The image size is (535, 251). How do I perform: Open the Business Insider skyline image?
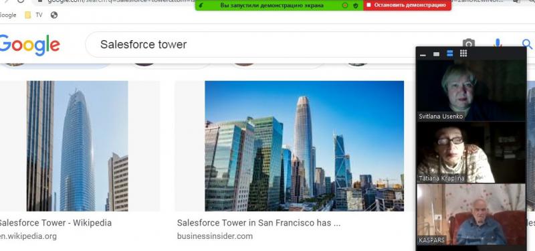(x=304, y=146)
